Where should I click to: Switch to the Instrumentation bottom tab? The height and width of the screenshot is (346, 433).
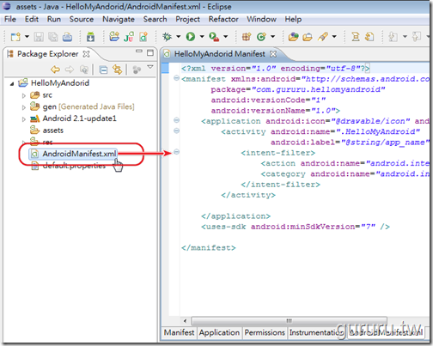[x=316, y=333]
